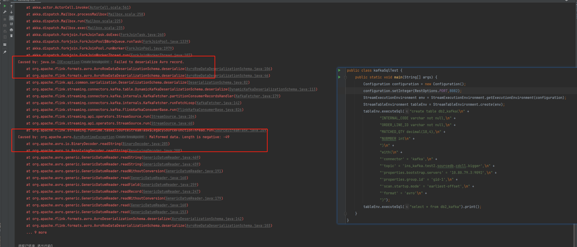Image resolution: width=577 pixels, height=247 pixels.
Task: Click the 'create table db2_kafka' string
Action: [x=437, y=111]
